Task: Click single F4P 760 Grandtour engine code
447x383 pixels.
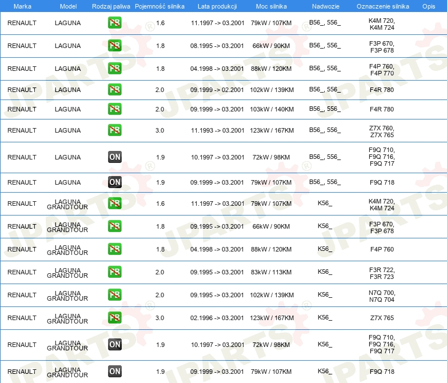Action: (382, 249)
